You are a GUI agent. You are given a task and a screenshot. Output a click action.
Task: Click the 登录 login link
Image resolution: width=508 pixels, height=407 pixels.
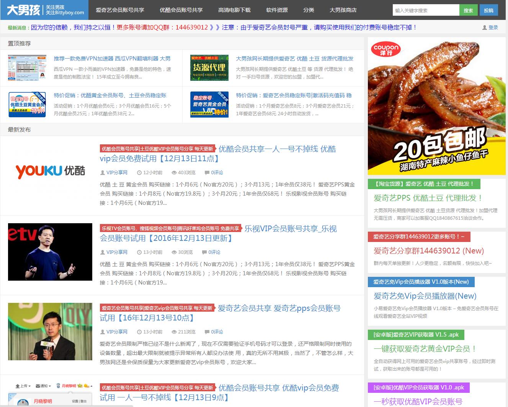(x=493, y=28)
